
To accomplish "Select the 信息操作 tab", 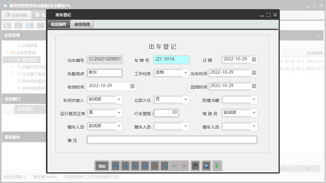I will tap(59, 24).
